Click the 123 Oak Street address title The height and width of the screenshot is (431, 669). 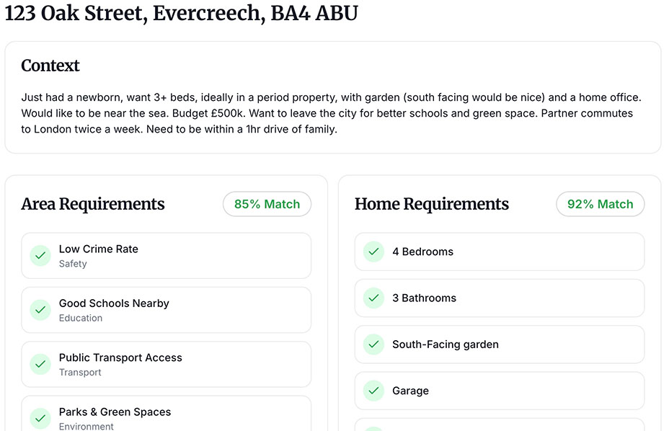182,14
